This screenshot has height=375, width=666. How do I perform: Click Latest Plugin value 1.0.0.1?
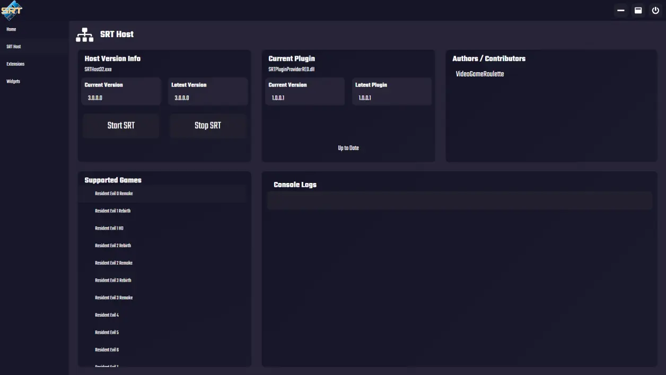365,98
